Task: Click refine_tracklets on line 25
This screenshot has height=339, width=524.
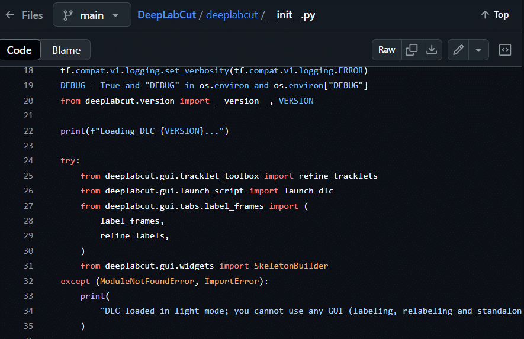Action: [338, 176]
